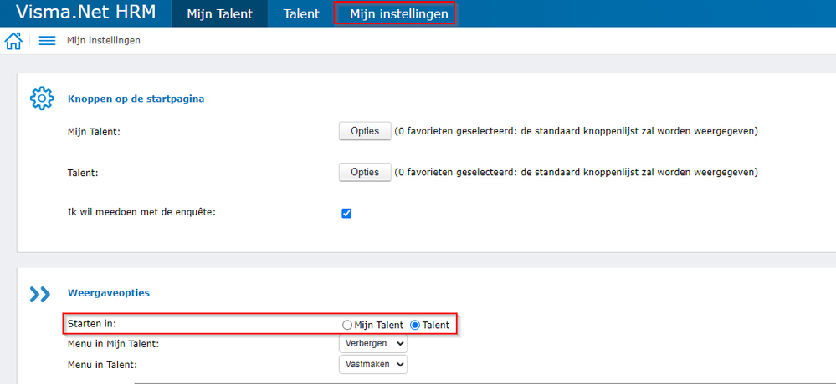Click Opties button for Mijn Talent
This screenshot has width=836, height=384.
365,131
